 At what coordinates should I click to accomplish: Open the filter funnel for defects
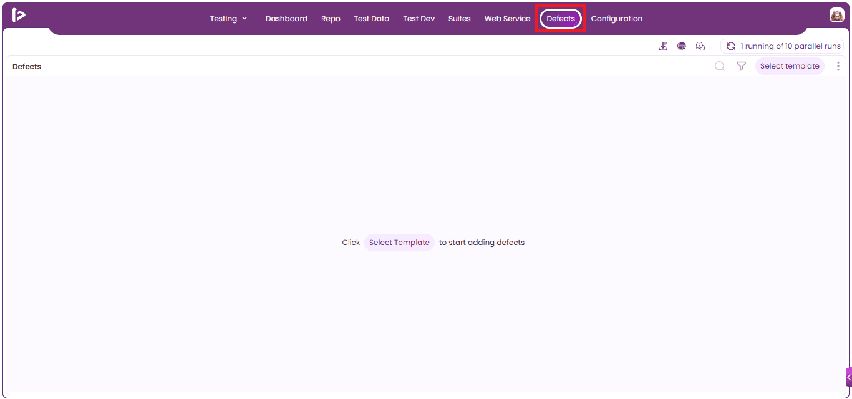tap(741, 66)
